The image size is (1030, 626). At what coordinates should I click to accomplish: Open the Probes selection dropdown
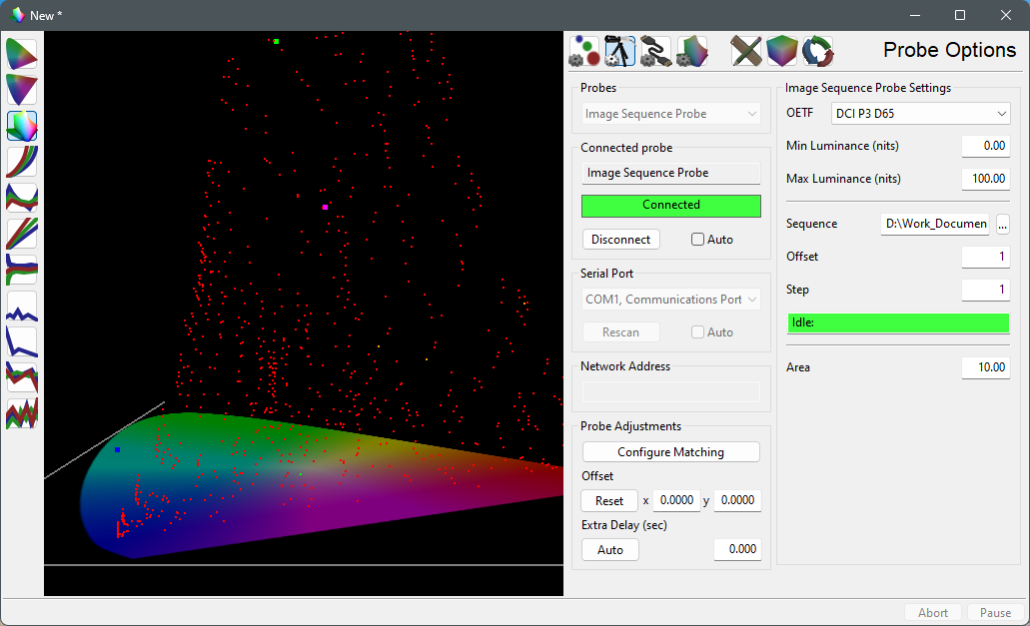[670, 114]
